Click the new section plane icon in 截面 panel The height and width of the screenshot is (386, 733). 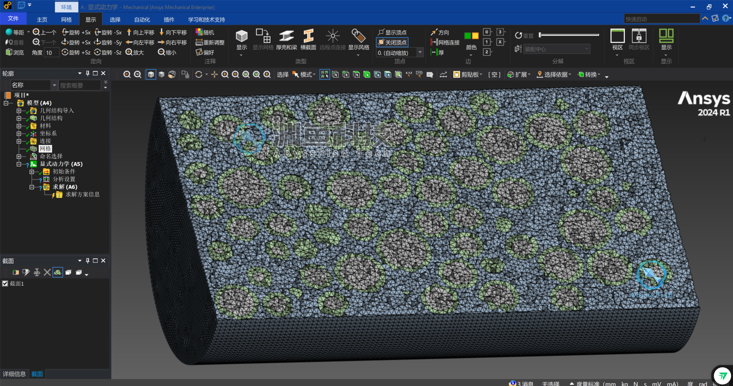16,272
